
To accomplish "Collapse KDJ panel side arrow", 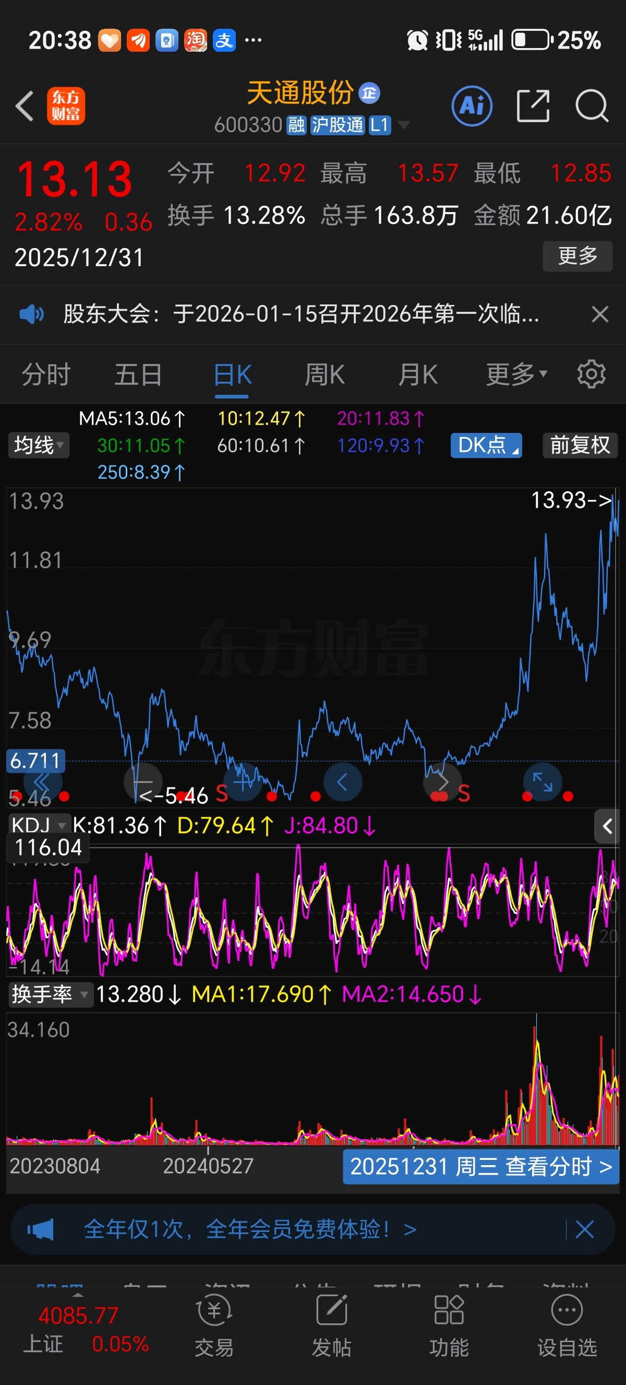I will pyautogui.click(x=607, y=826).
